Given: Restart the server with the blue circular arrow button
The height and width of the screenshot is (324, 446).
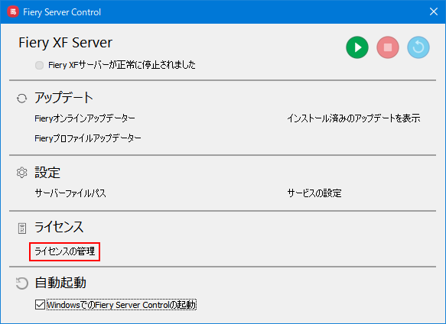Looking at the screenshot, I should click(x=418, y=47).
